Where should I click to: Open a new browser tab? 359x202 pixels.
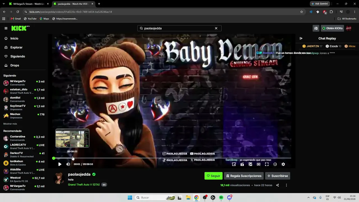click(x=99, y=4)
